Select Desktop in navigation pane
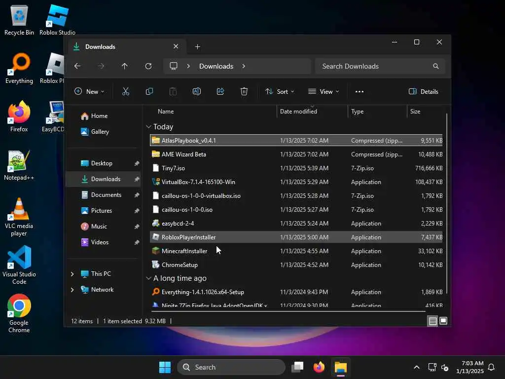 [x=104, y=163]
